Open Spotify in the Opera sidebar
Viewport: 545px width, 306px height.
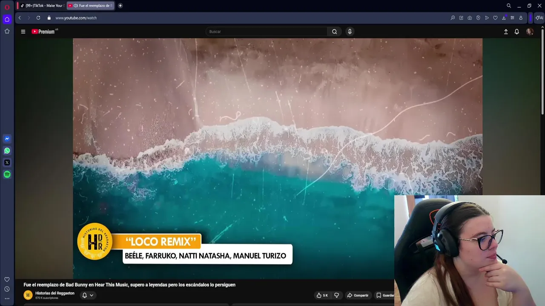(x=7, y=174)
